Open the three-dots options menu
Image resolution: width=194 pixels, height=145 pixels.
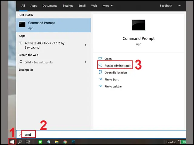pyautogui.click(x=179, y=5)
